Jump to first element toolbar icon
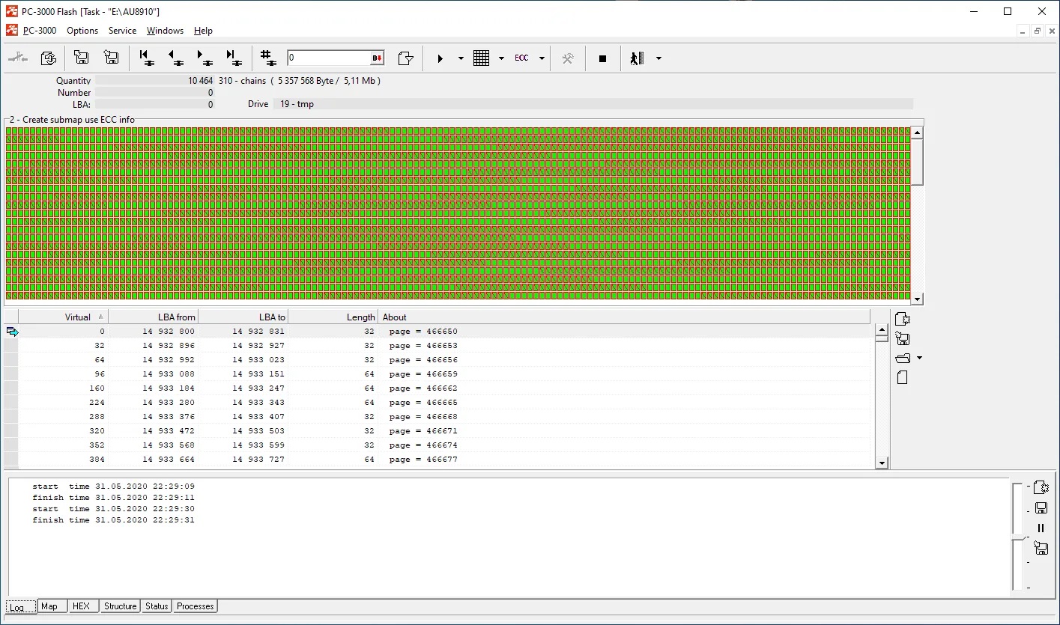 tap(147, 58)
